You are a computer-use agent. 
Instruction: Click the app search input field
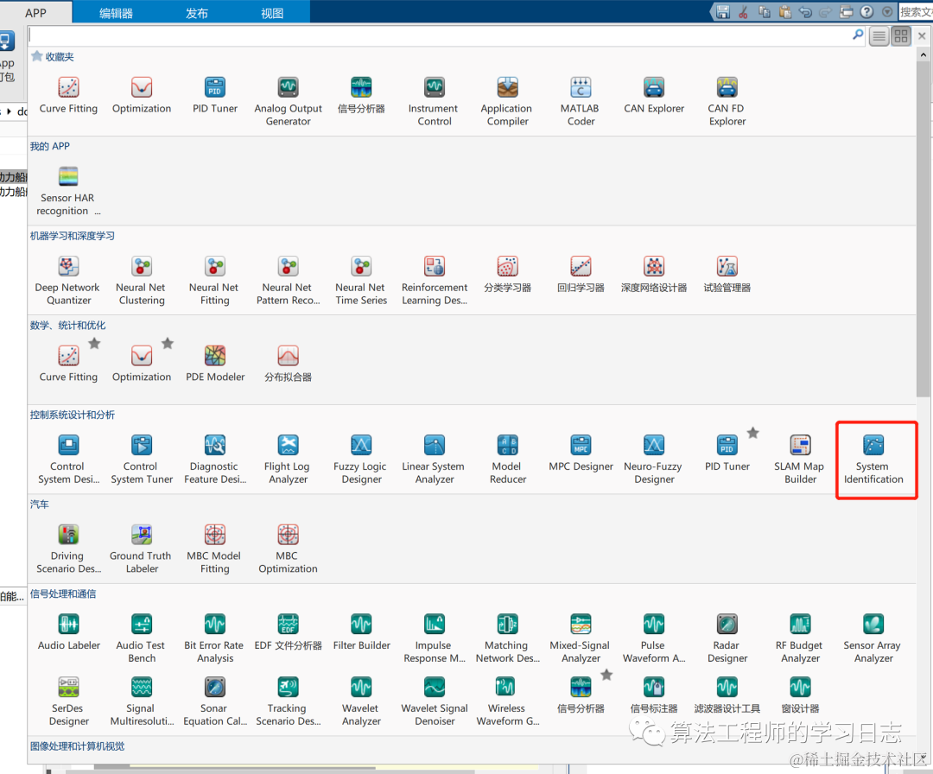point(439,35)
